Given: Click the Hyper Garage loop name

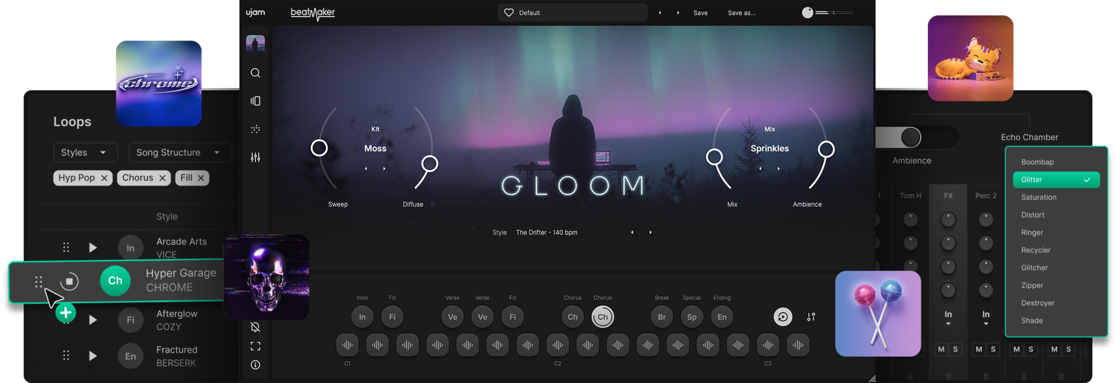Looking at the screenshot, I should (x=181, y=273).
